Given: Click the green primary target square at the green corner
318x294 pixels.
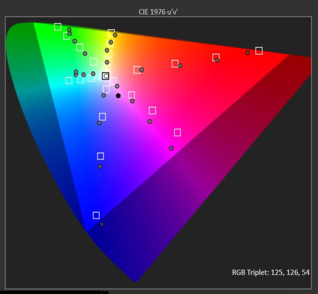Looking at the screenshot, I should pos(58,27).
